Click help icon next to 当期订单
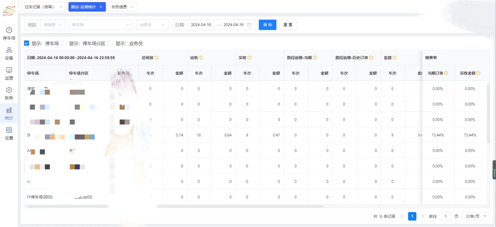The height and width of the screenshot is (227, 496). [x=446, y=73]
